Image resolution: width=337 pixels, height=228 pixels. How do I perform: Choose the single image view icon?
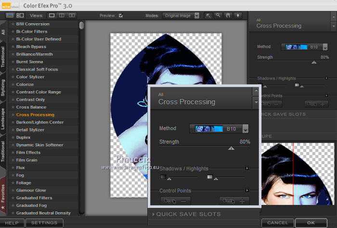click(52, 16)
